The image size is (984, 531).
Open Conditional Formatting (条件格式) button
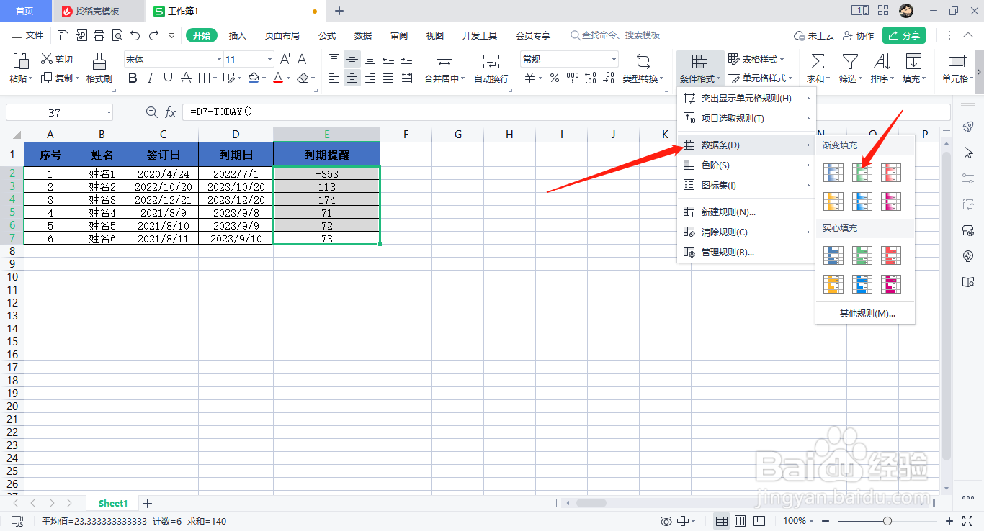[699, 68]
